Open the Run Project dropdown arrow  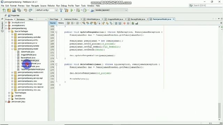(x=75, y=10)
